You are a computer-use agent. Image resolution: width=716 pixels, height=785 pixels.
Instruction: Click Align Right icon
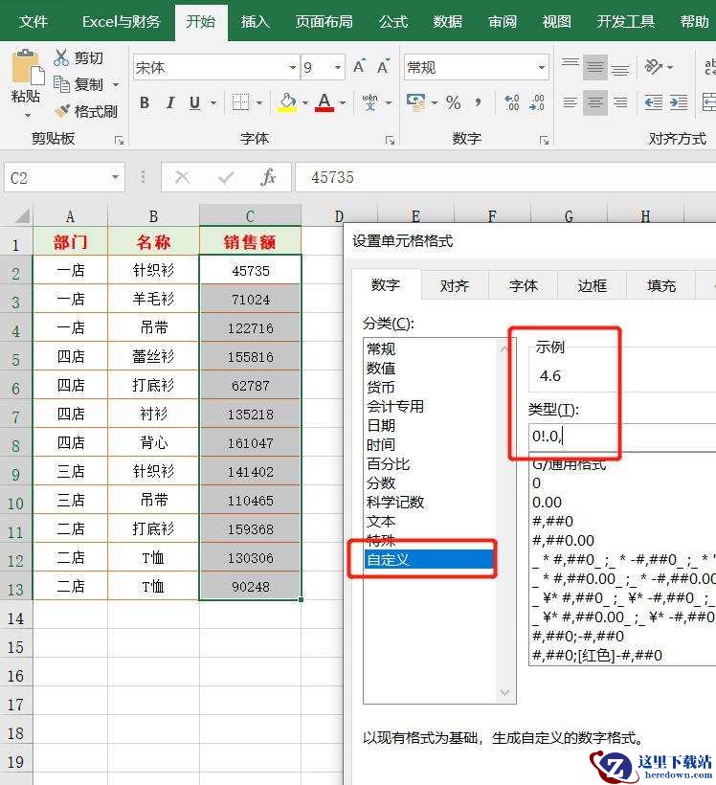[x=620, y=102]
